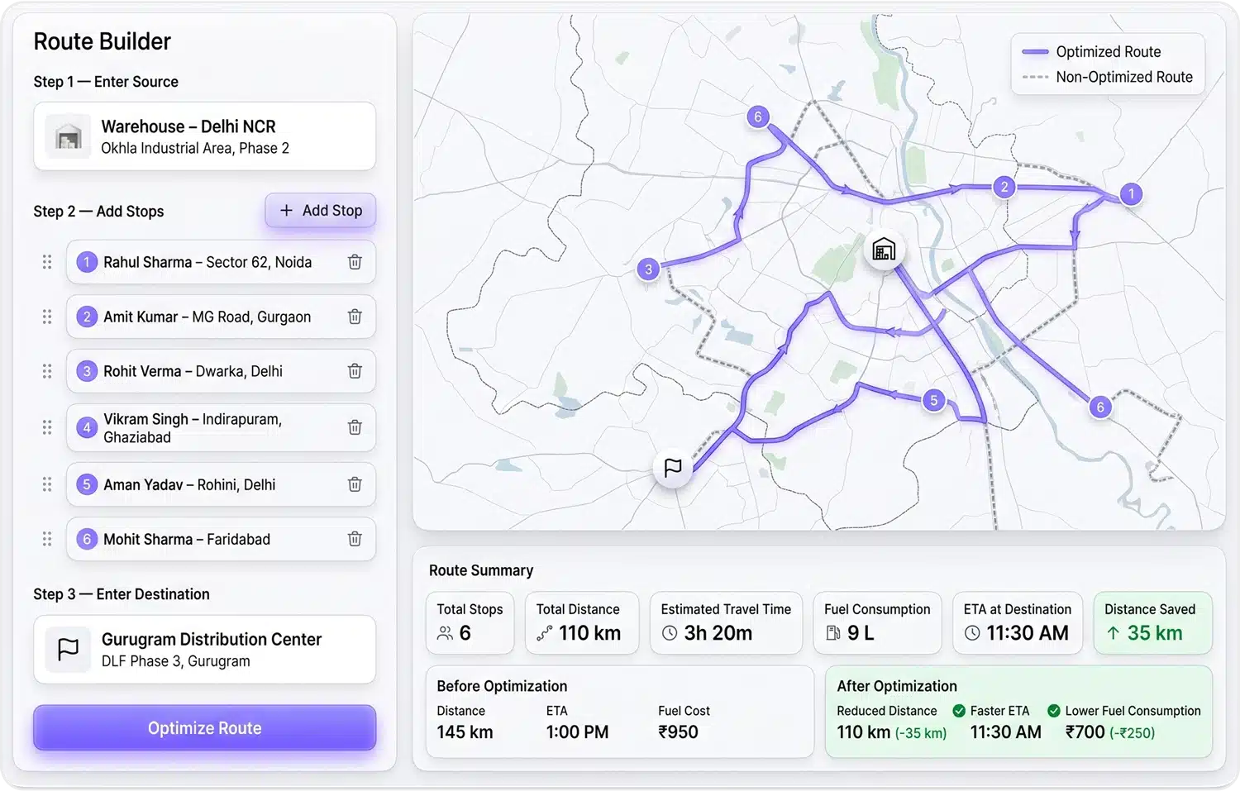Click the ₹700 after-optimization fuel cost
This screenshot has width=1240, height=791.
(x=1085, y=732)
